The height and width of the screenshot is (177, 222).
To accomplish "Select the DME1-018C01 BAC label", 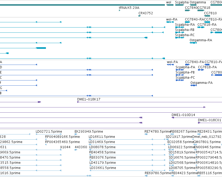I will pyautogui.click(x=209, y=120).
